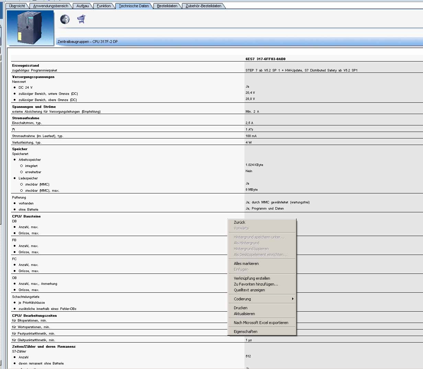This screenshot has width=423, height=369.
Task: Click the 'DC 24 V' row label
Action: [25, 88]
